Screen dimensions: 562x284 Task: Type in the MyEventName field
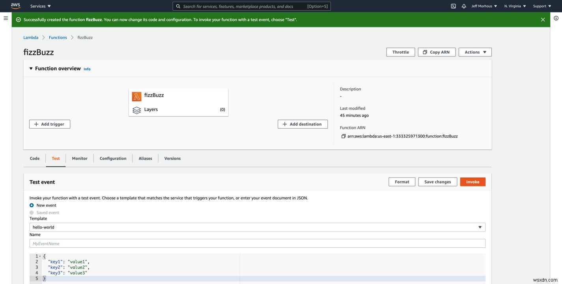point(257,243)
